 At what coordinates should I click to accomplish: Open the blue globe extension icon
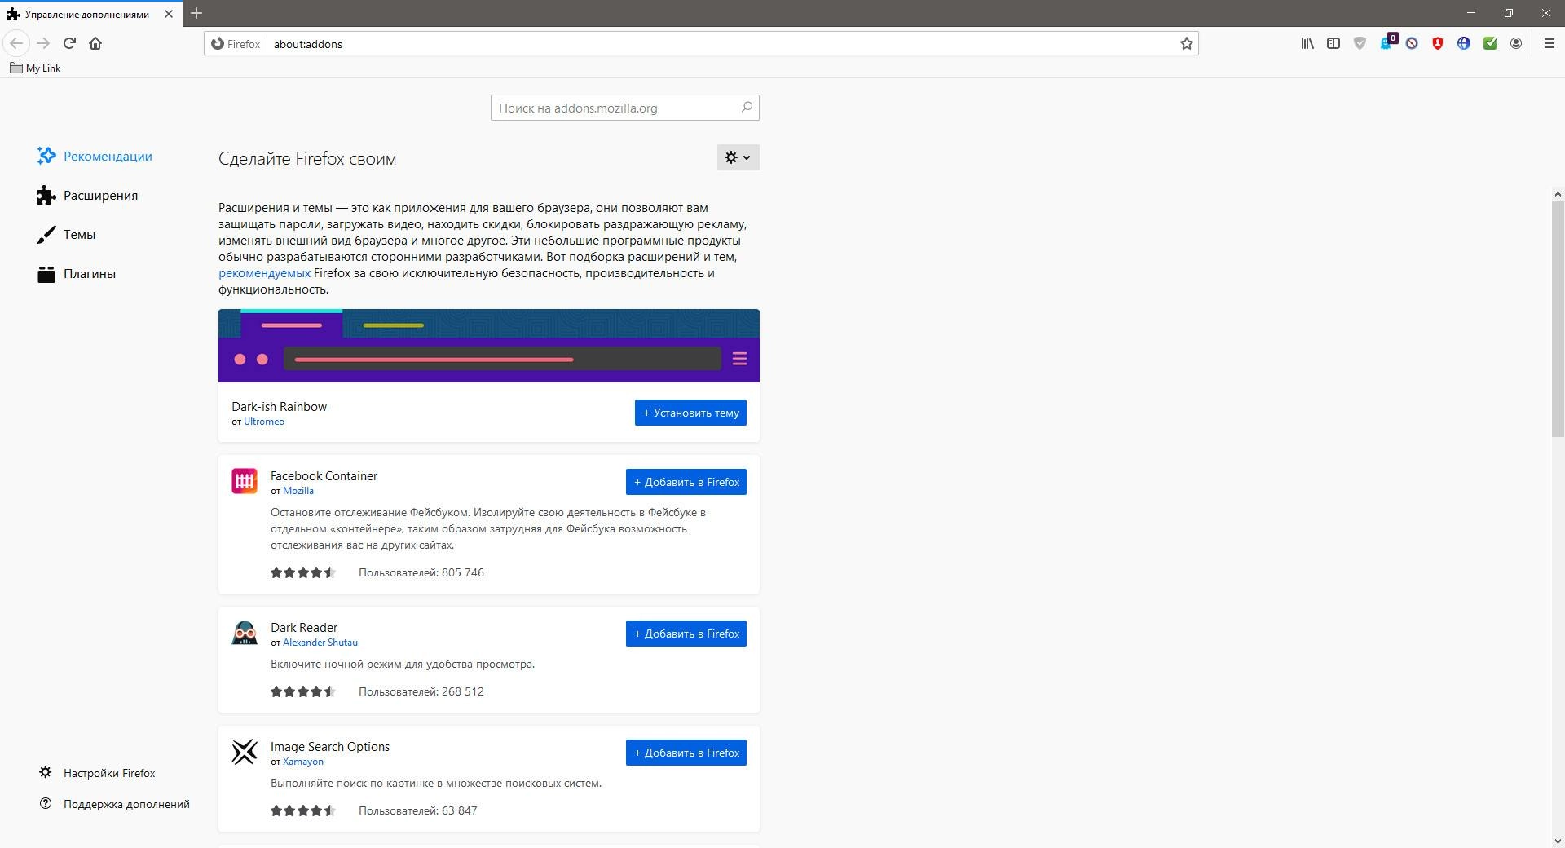click(1464, 43)
